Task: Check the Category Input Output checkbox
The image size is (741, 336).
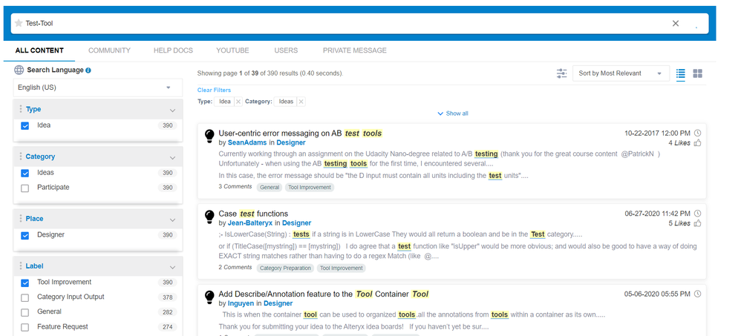Action: (25, 297)
